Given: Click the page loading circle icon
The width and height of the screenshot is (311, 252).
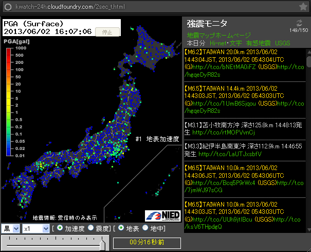Looking at the screenshot, I should 8,7.
